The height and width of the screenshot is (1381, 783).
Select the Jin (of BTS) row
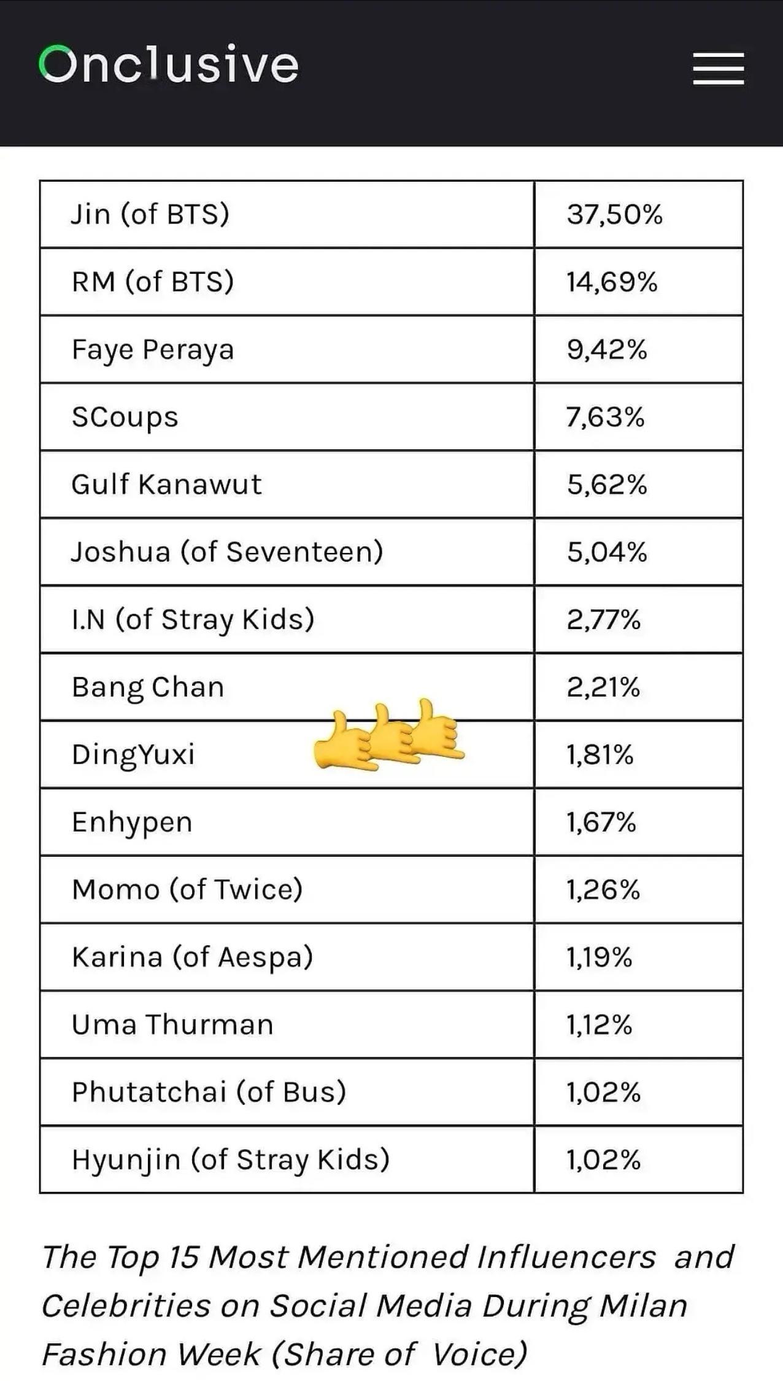click(391, 214)
